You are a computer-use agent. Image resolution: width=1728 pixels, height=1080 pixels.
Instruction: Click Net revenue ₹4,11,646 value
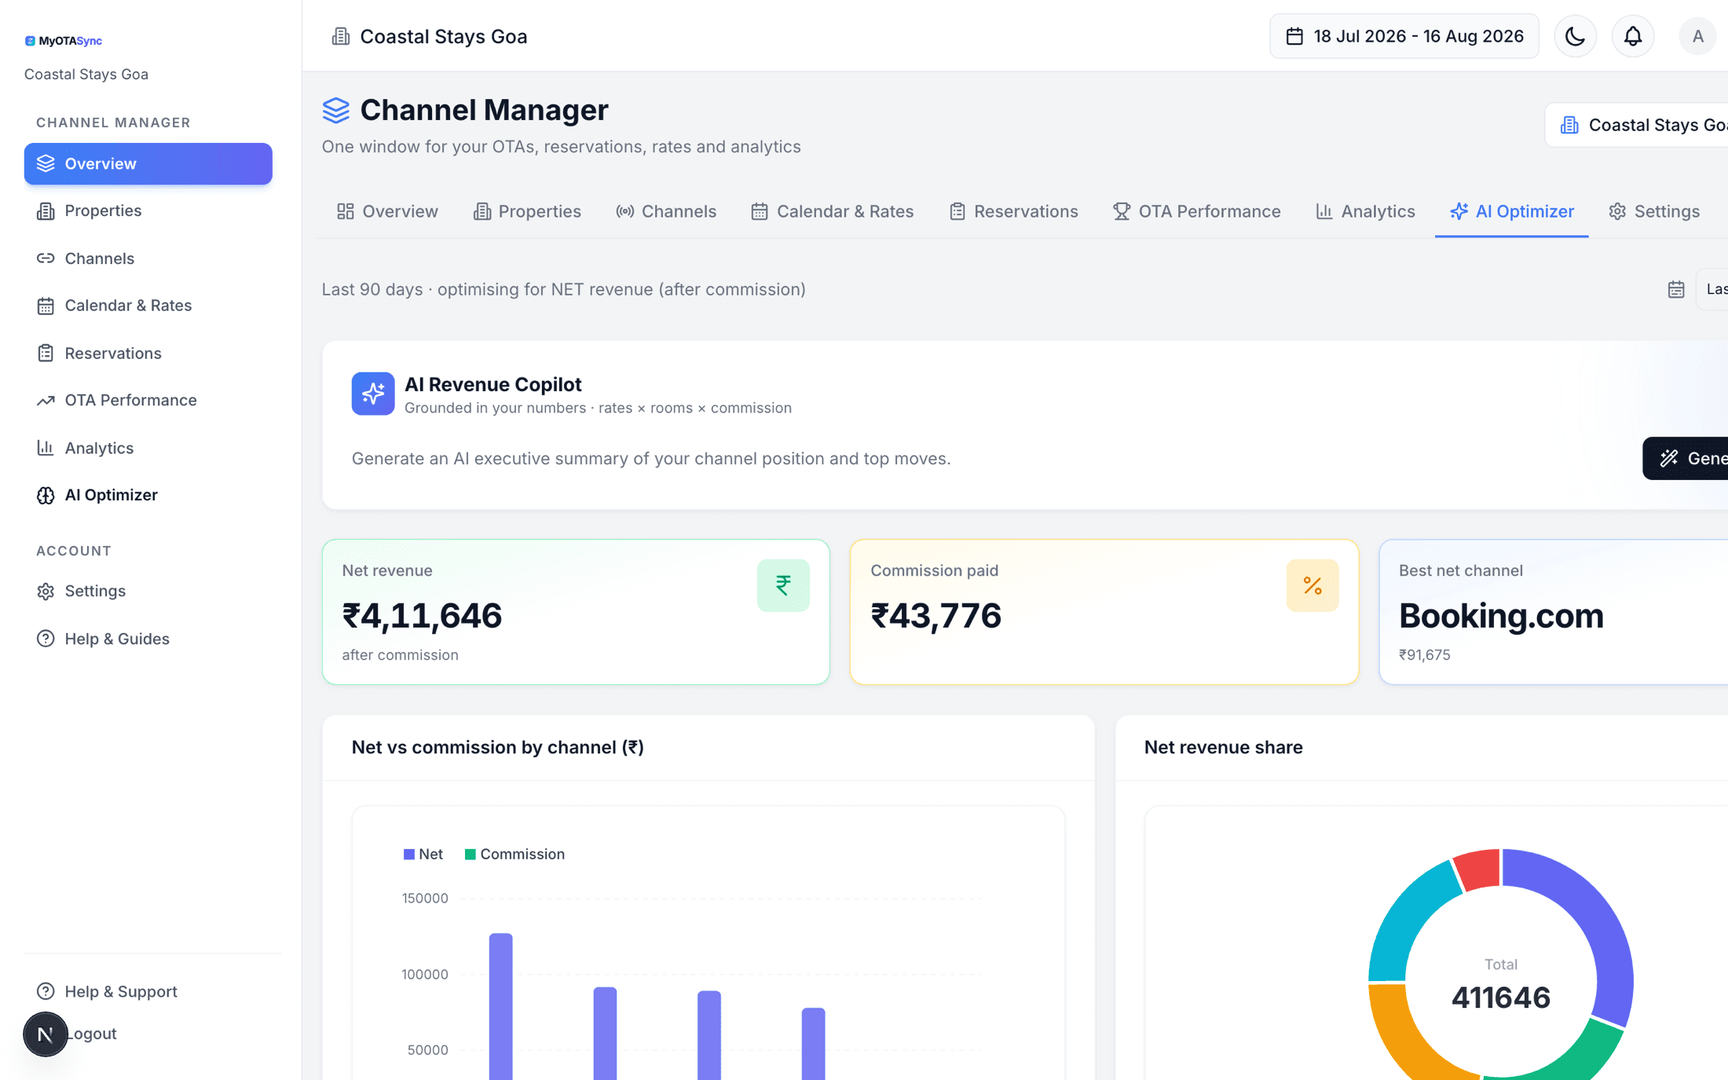[422, 615]
